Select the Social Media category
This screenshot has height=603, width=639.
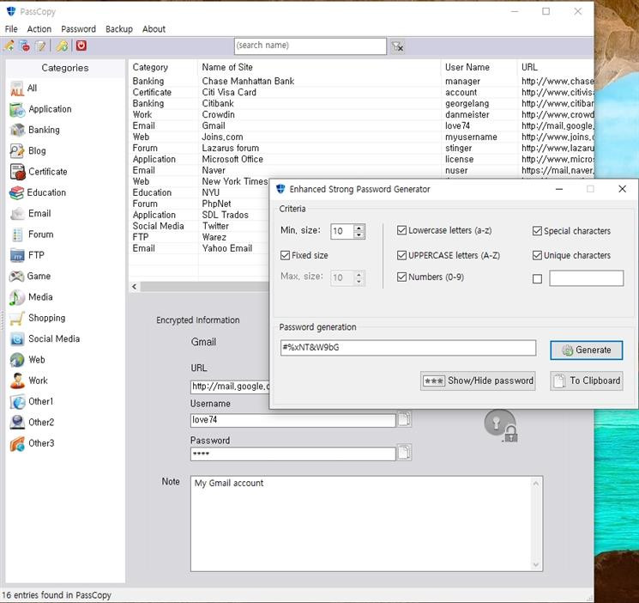point(53,338)
